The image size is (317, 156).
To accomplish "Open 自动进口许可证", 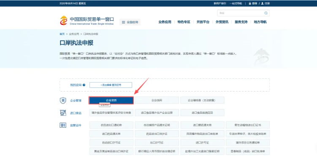I will (x=111, y=143).
